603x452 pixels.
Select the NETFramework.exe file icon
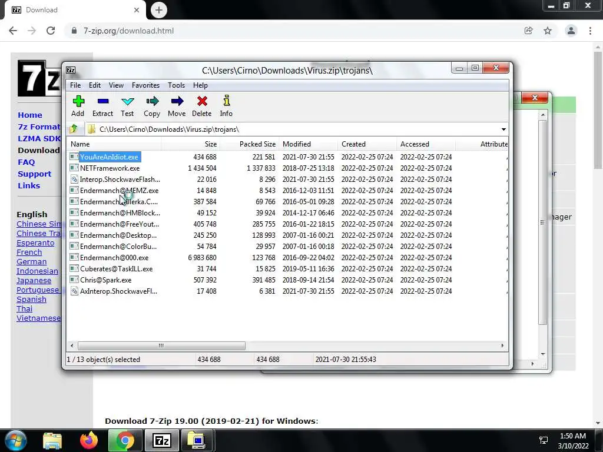[x=74, y=168]
